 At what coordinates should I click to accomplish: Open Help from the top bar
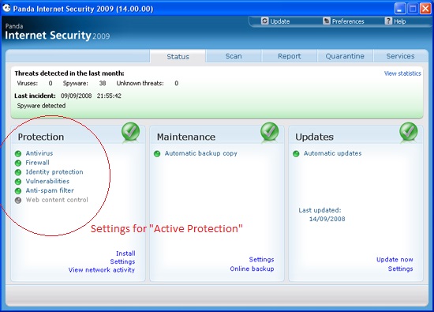395,21
